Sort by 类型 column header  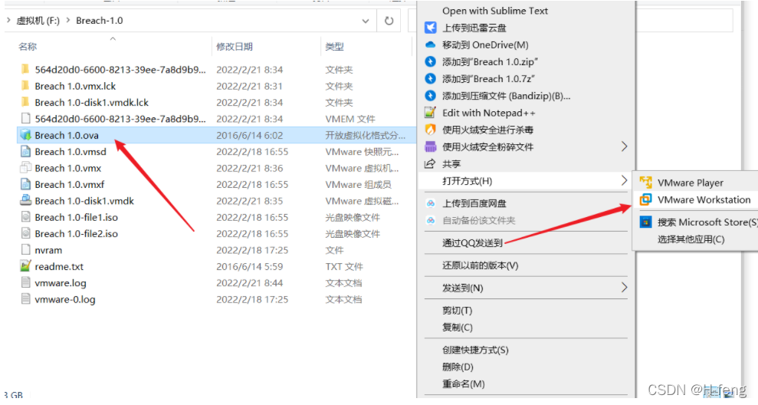point(334,47)
